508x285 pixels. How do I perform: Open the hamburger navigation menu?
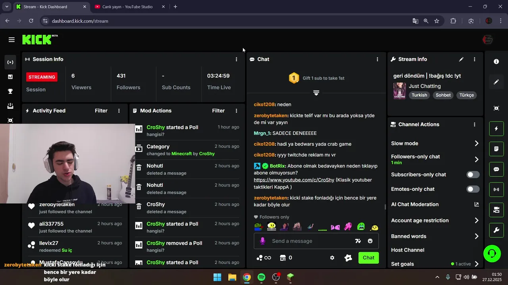[12, 40]
